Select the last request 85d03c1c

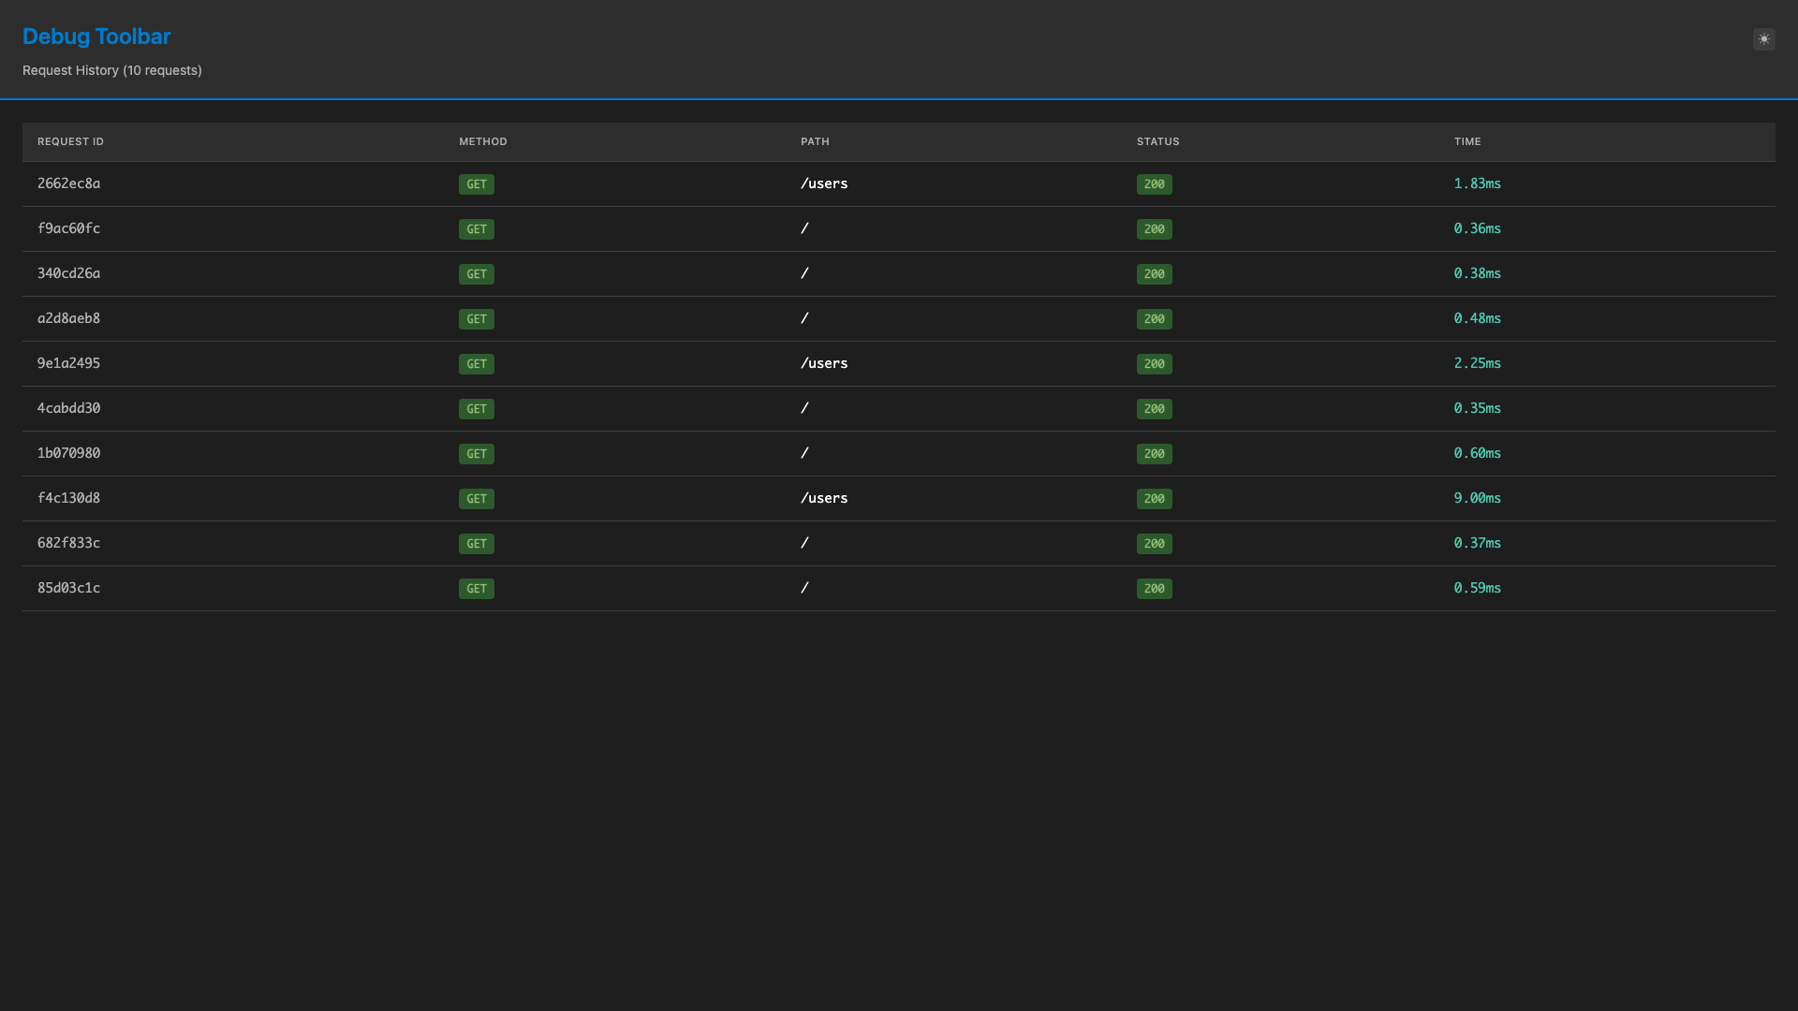[68, 588]
